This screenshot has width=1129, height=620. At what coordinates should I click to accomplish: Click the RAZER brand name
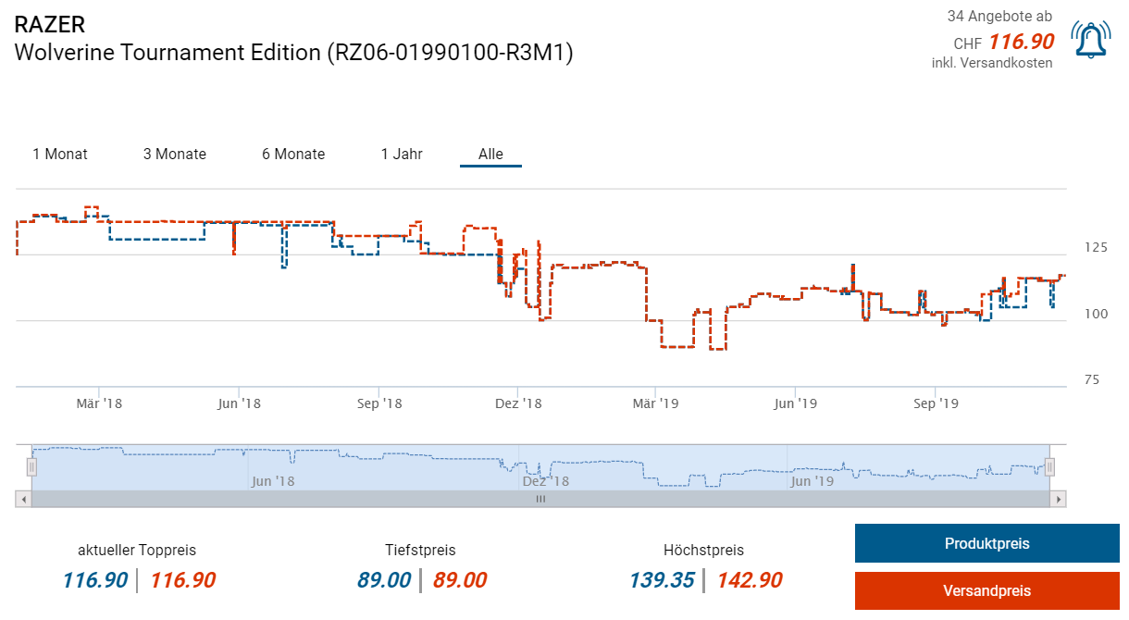coord(50,25)
